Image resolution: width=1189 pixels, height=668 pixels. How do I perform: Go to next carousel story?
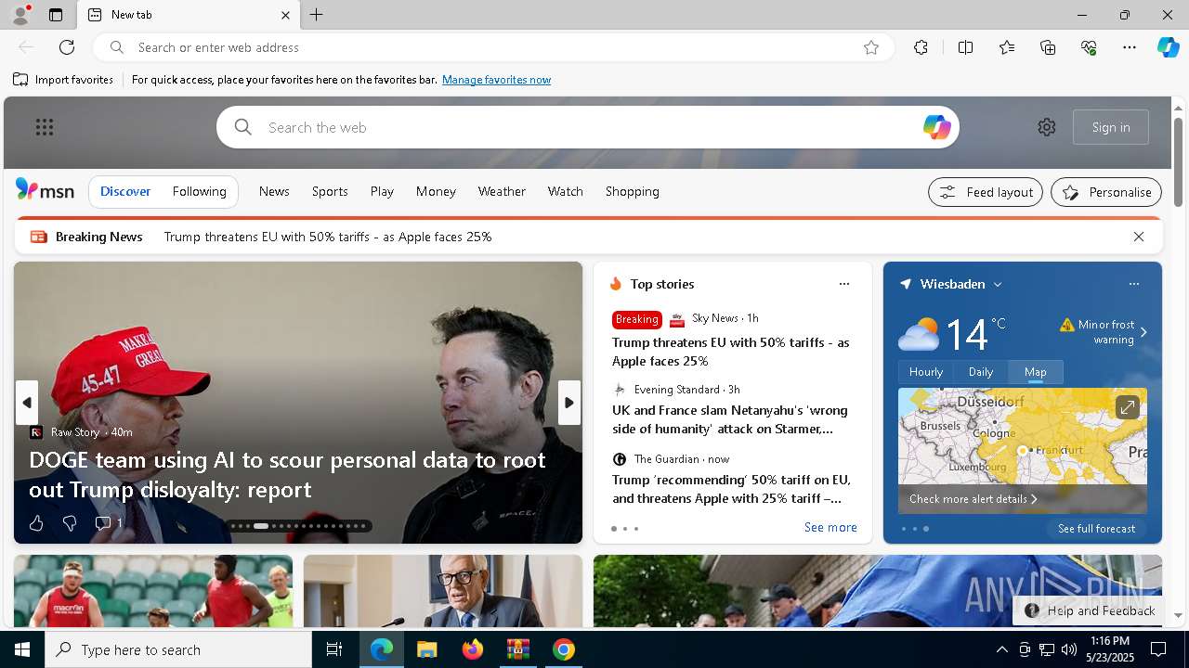(568, 403)
